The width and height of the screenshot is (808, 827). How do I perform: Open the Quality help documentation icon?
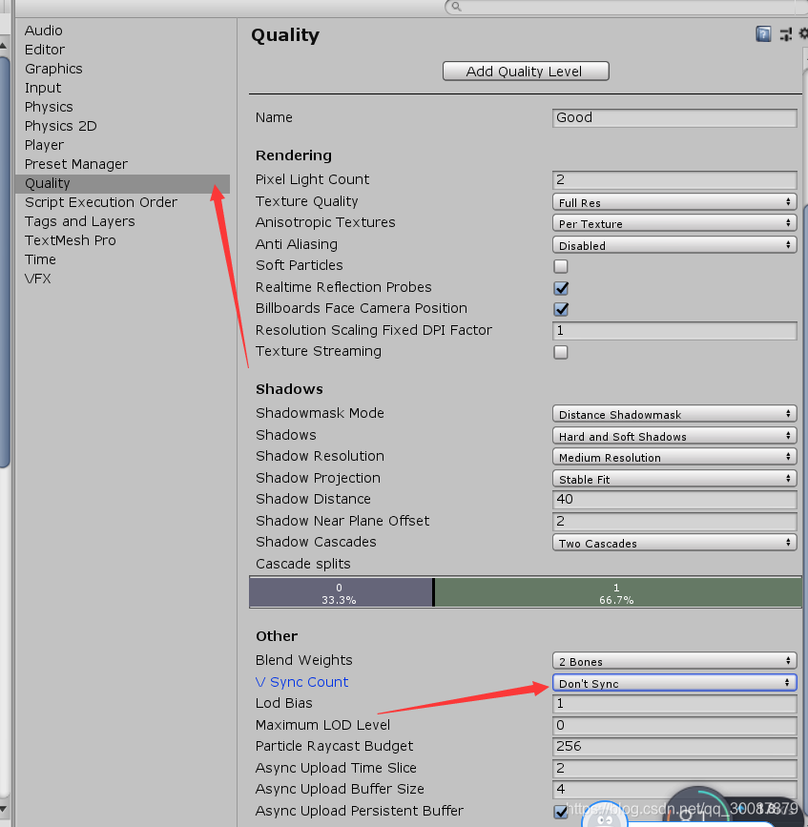tap(763, 34)
